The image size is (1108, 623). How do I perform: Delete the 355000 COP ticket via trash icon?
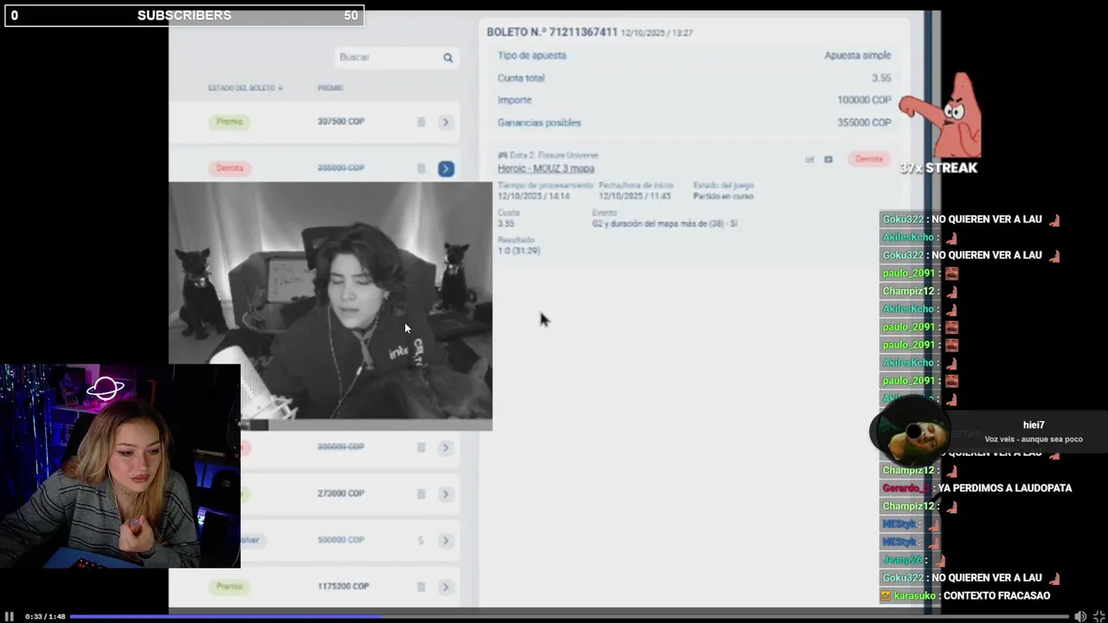422,169
